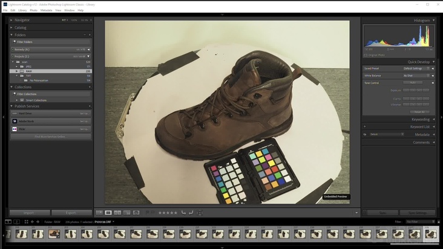Set Navigator zoom to 100%
Viewport: 443px width, 249px height.
pos(74,20)
